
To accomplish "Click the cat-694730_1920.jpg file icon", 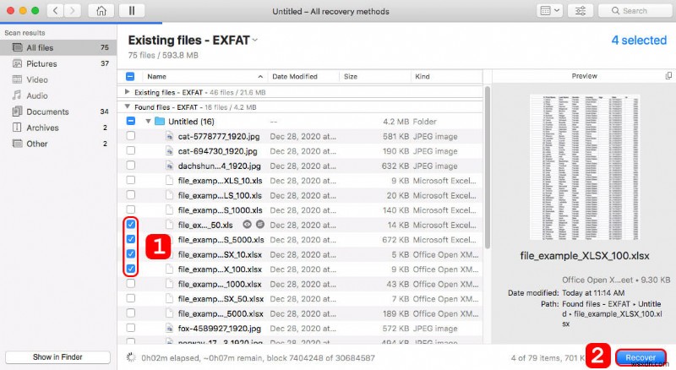I will click(170, 151).
